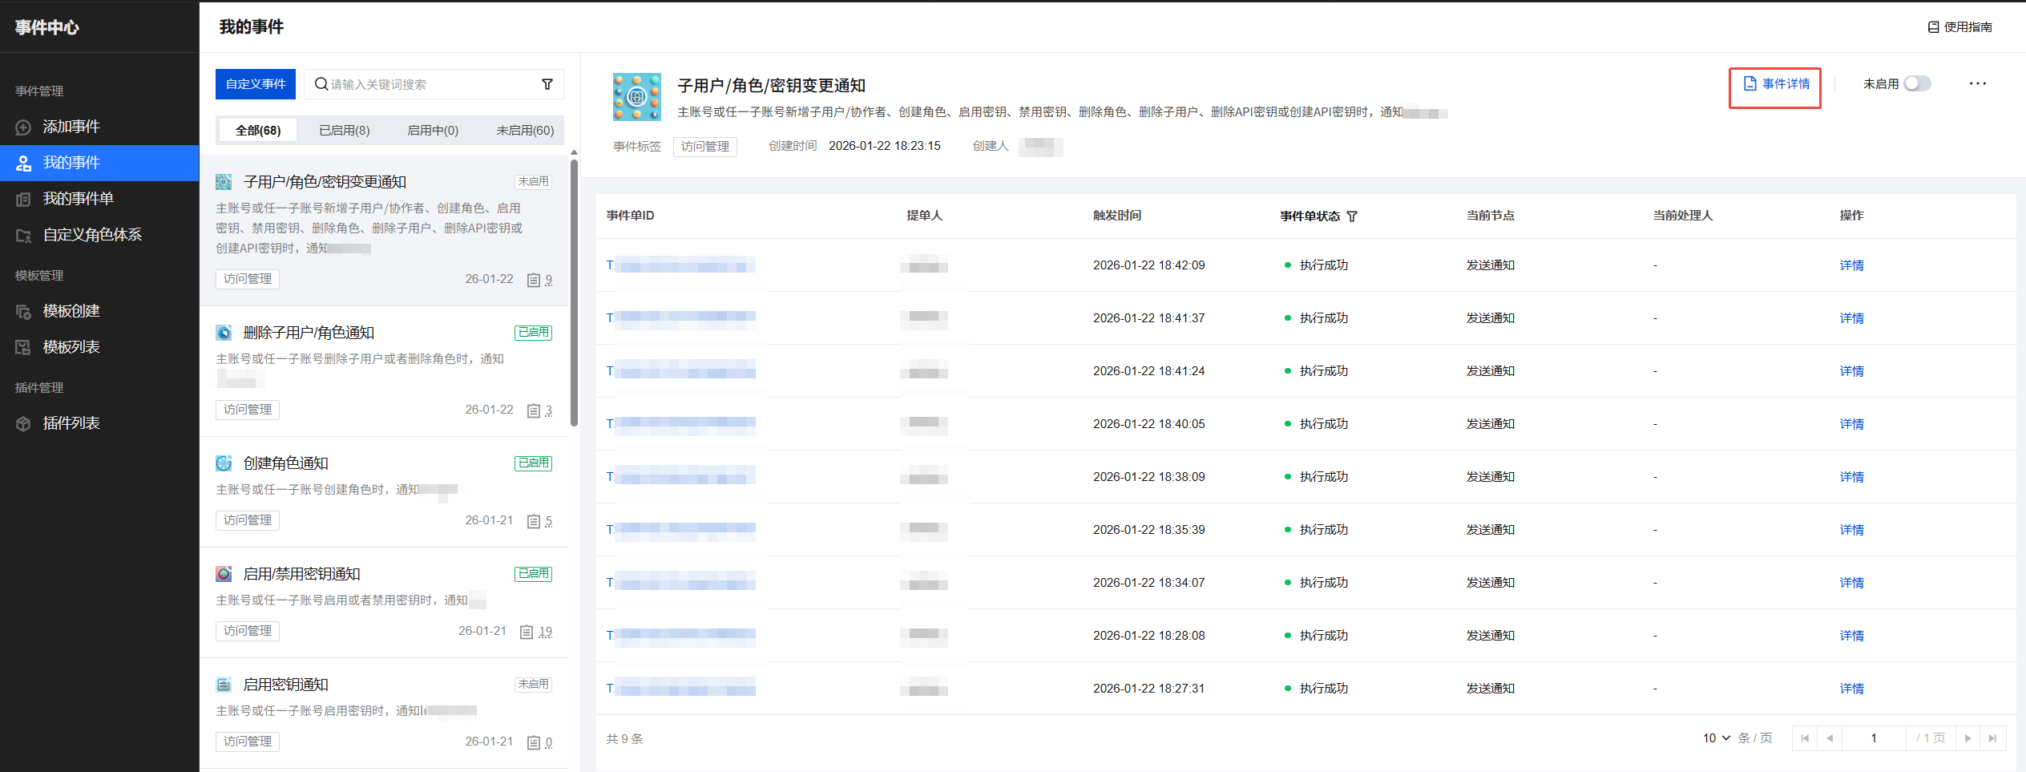Open 模板创建 in the sidebar
The image size is (2026, 772).
pyautogui.click(x=71, y=311)
